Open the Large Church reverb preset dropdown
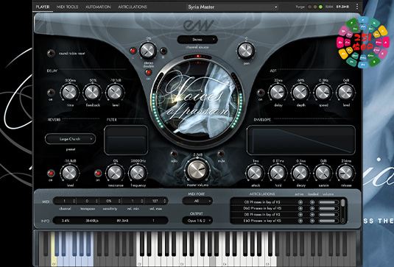The image size is (394, 267). pos(71,139)
